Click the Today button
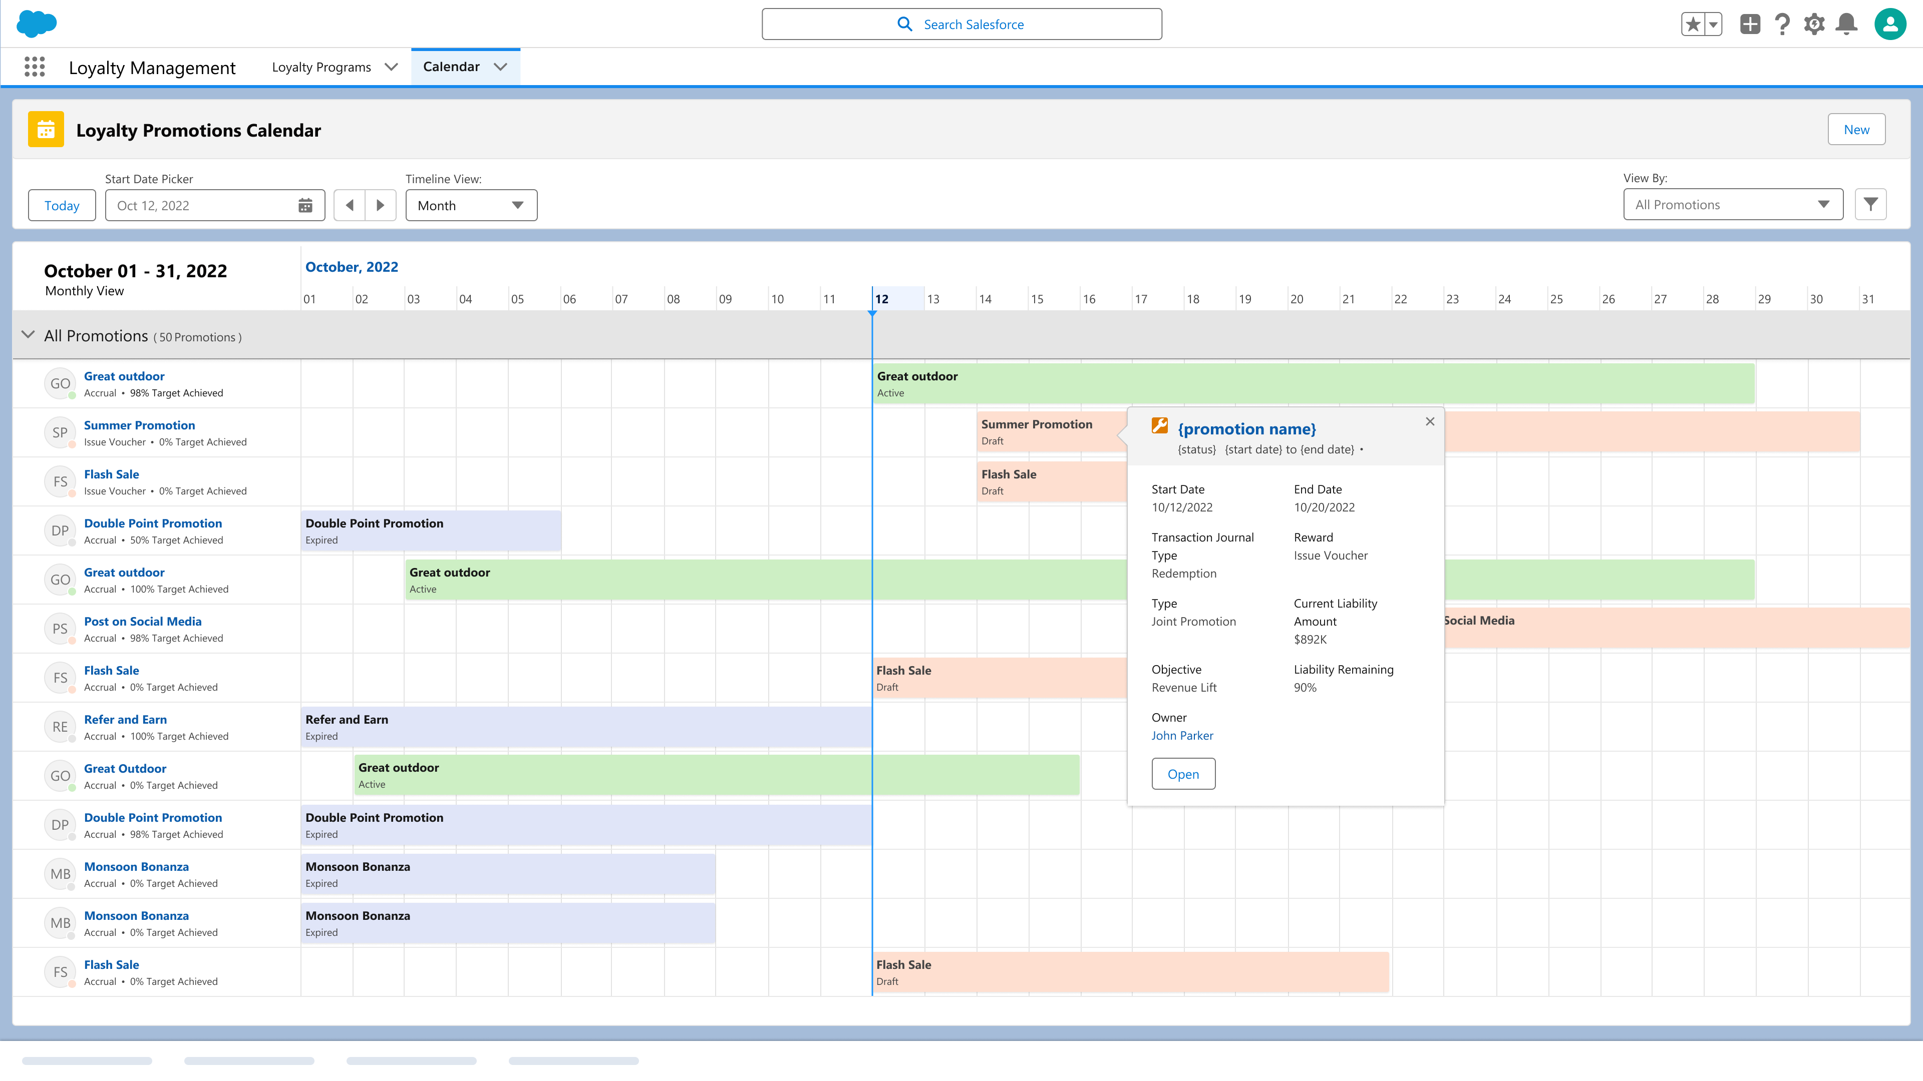The image size is (1923, 1081). (62, 205)
